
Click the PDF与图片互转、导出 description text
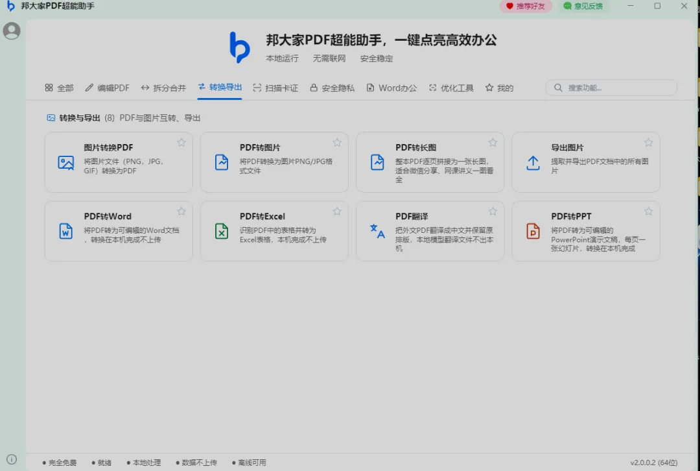160,118
